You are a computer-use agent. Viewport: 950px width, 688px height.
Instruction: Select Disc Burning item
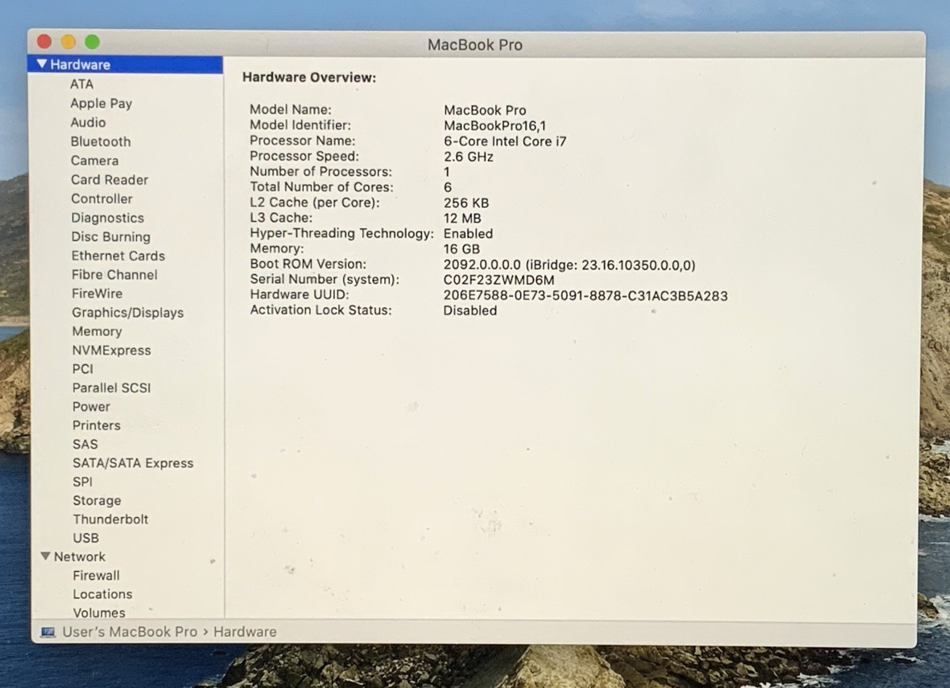click(x=111, y=237)
